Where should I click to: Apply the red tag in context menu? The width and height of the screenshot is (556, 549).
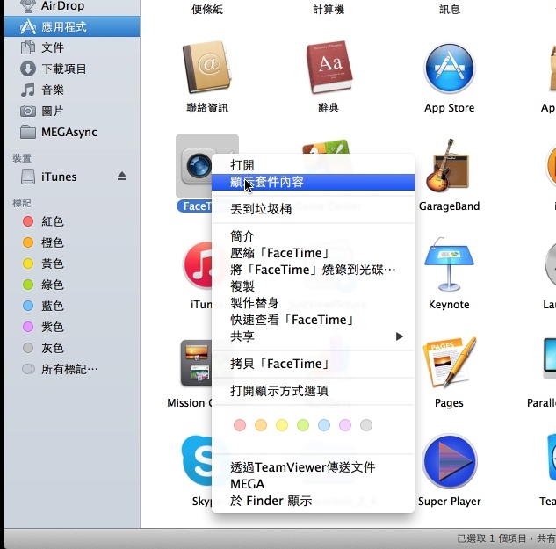click(240, 425)
